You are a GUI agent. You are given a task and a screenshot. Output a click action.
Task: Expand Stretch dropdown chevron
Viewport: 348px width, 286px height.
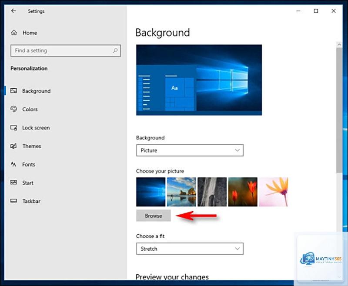click(x=237, y=249)
